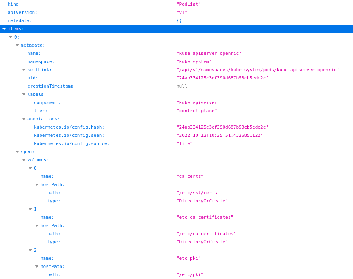Click the "ca-certs" name value
The height and width of the screenshot is (279, 353).
coord(190,176)
